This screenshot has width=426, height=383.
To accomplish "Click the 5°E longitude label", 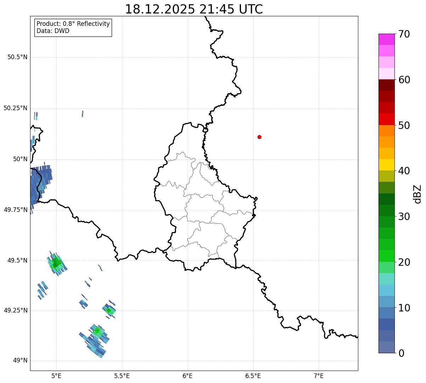I will pyautogui.click(x=56, y=376).
